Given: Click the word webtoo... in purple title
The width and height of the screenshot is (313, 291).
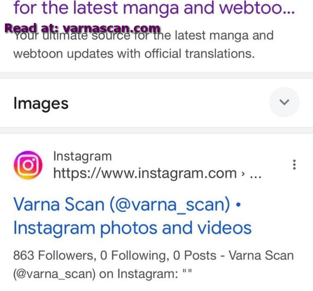Looking at the screenshot, I should (x=257, y=7).
